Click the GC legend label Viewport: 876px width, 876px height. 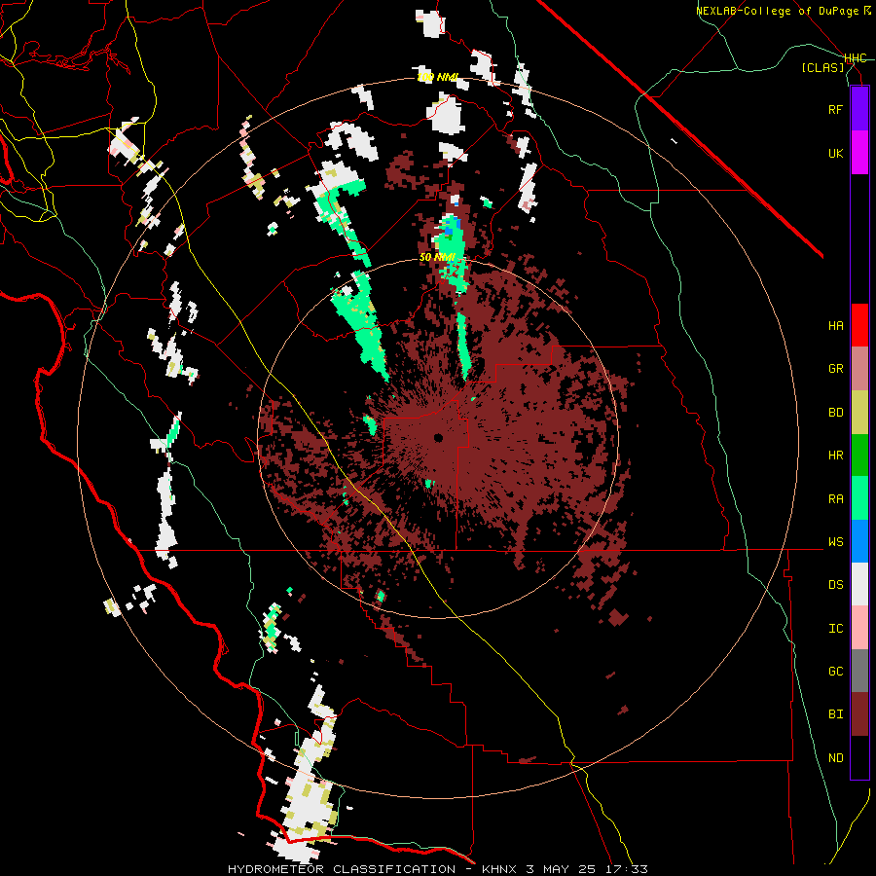coord(835,671)
